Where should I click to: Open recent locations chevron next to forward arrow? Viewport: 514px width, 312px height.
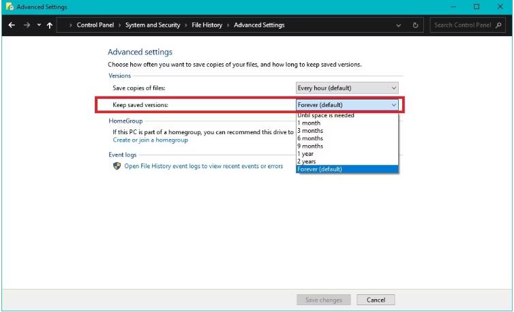pos(39,25)
